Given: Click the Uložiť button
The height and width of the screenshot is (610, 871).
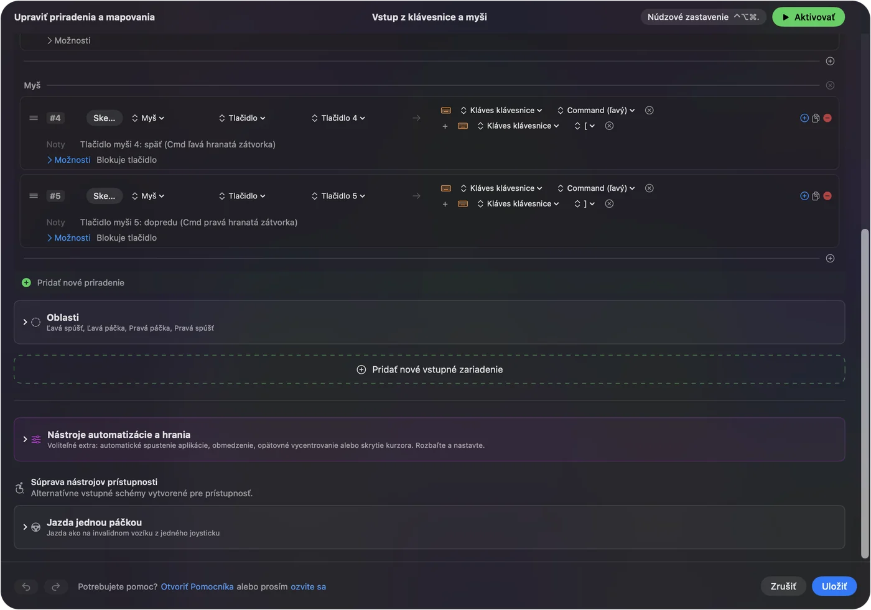Looking at the screenshot, I should [x=834, y=586].
